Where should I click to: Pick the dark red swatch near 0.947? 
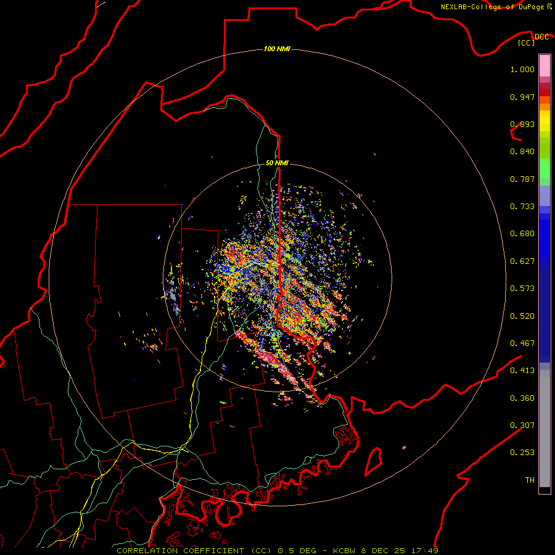coord(545,92)
